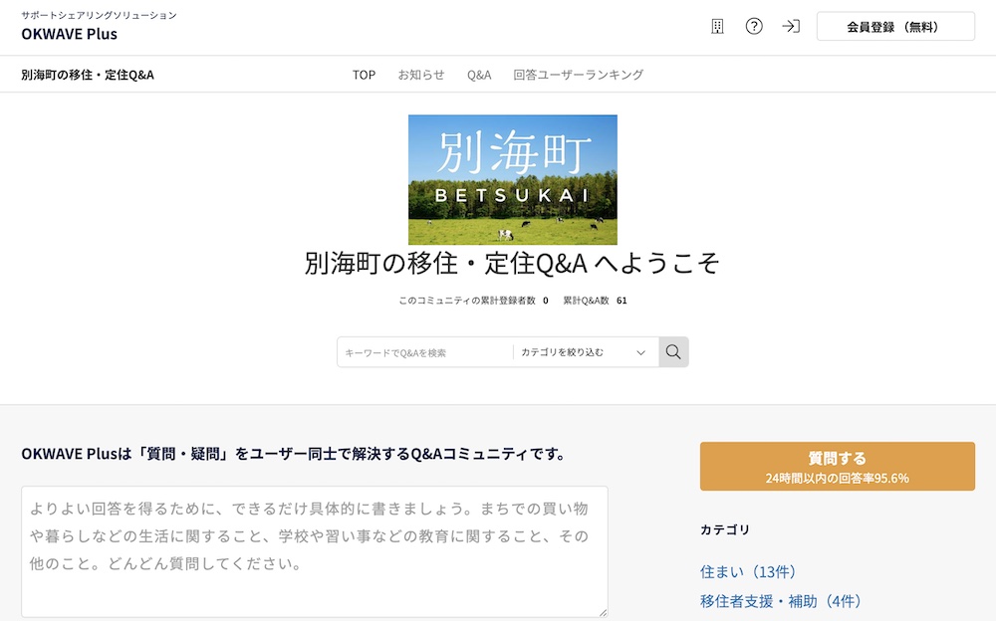Image resolution: width=996 pixels, height=621 pixels.
Task: Open the 移住者支援・補助（4件）link
Action: point(783,601)
